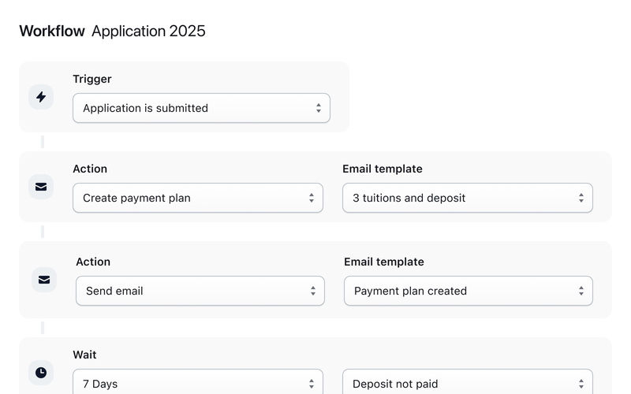Open the '7 Days' wait duration dropdown
This screenshot has width=631, height=394.
click(197, 384)
